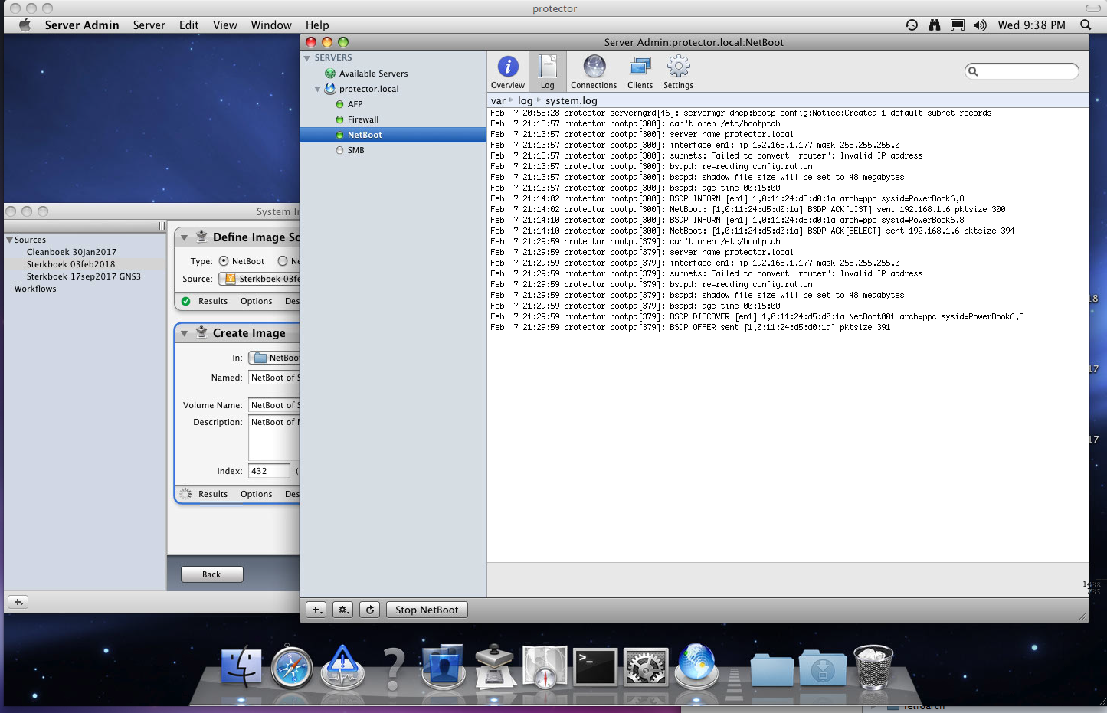Select the NetBoot service in sidebar
The image size is (1107, 713).
click(x=393, y=135)
